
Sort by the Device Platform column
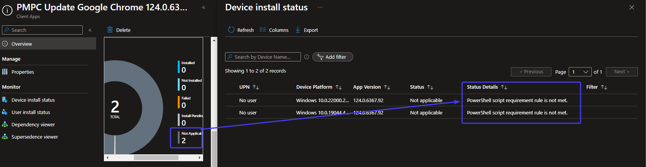pyautogui.click(x=319, y=87)
